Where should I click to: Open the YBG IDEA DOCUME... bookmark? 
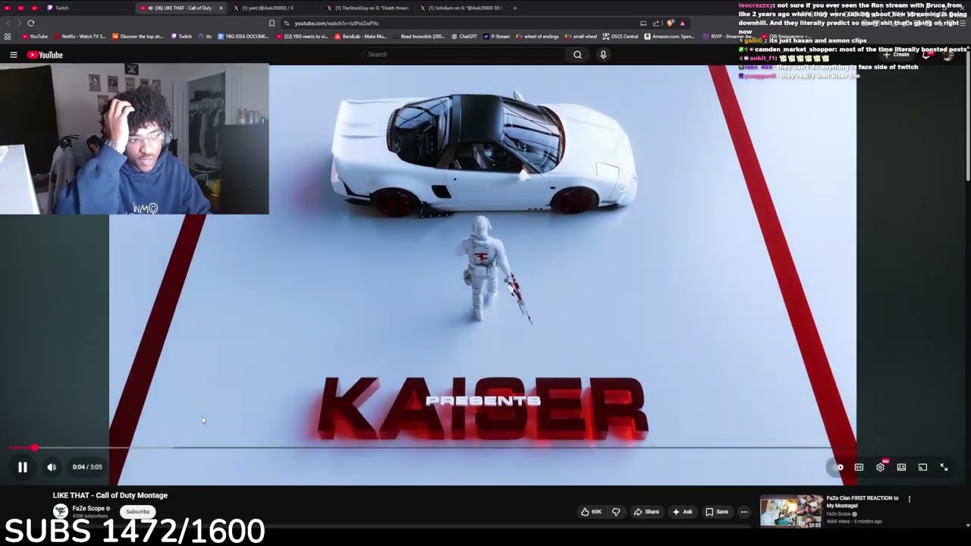point(244,36)
